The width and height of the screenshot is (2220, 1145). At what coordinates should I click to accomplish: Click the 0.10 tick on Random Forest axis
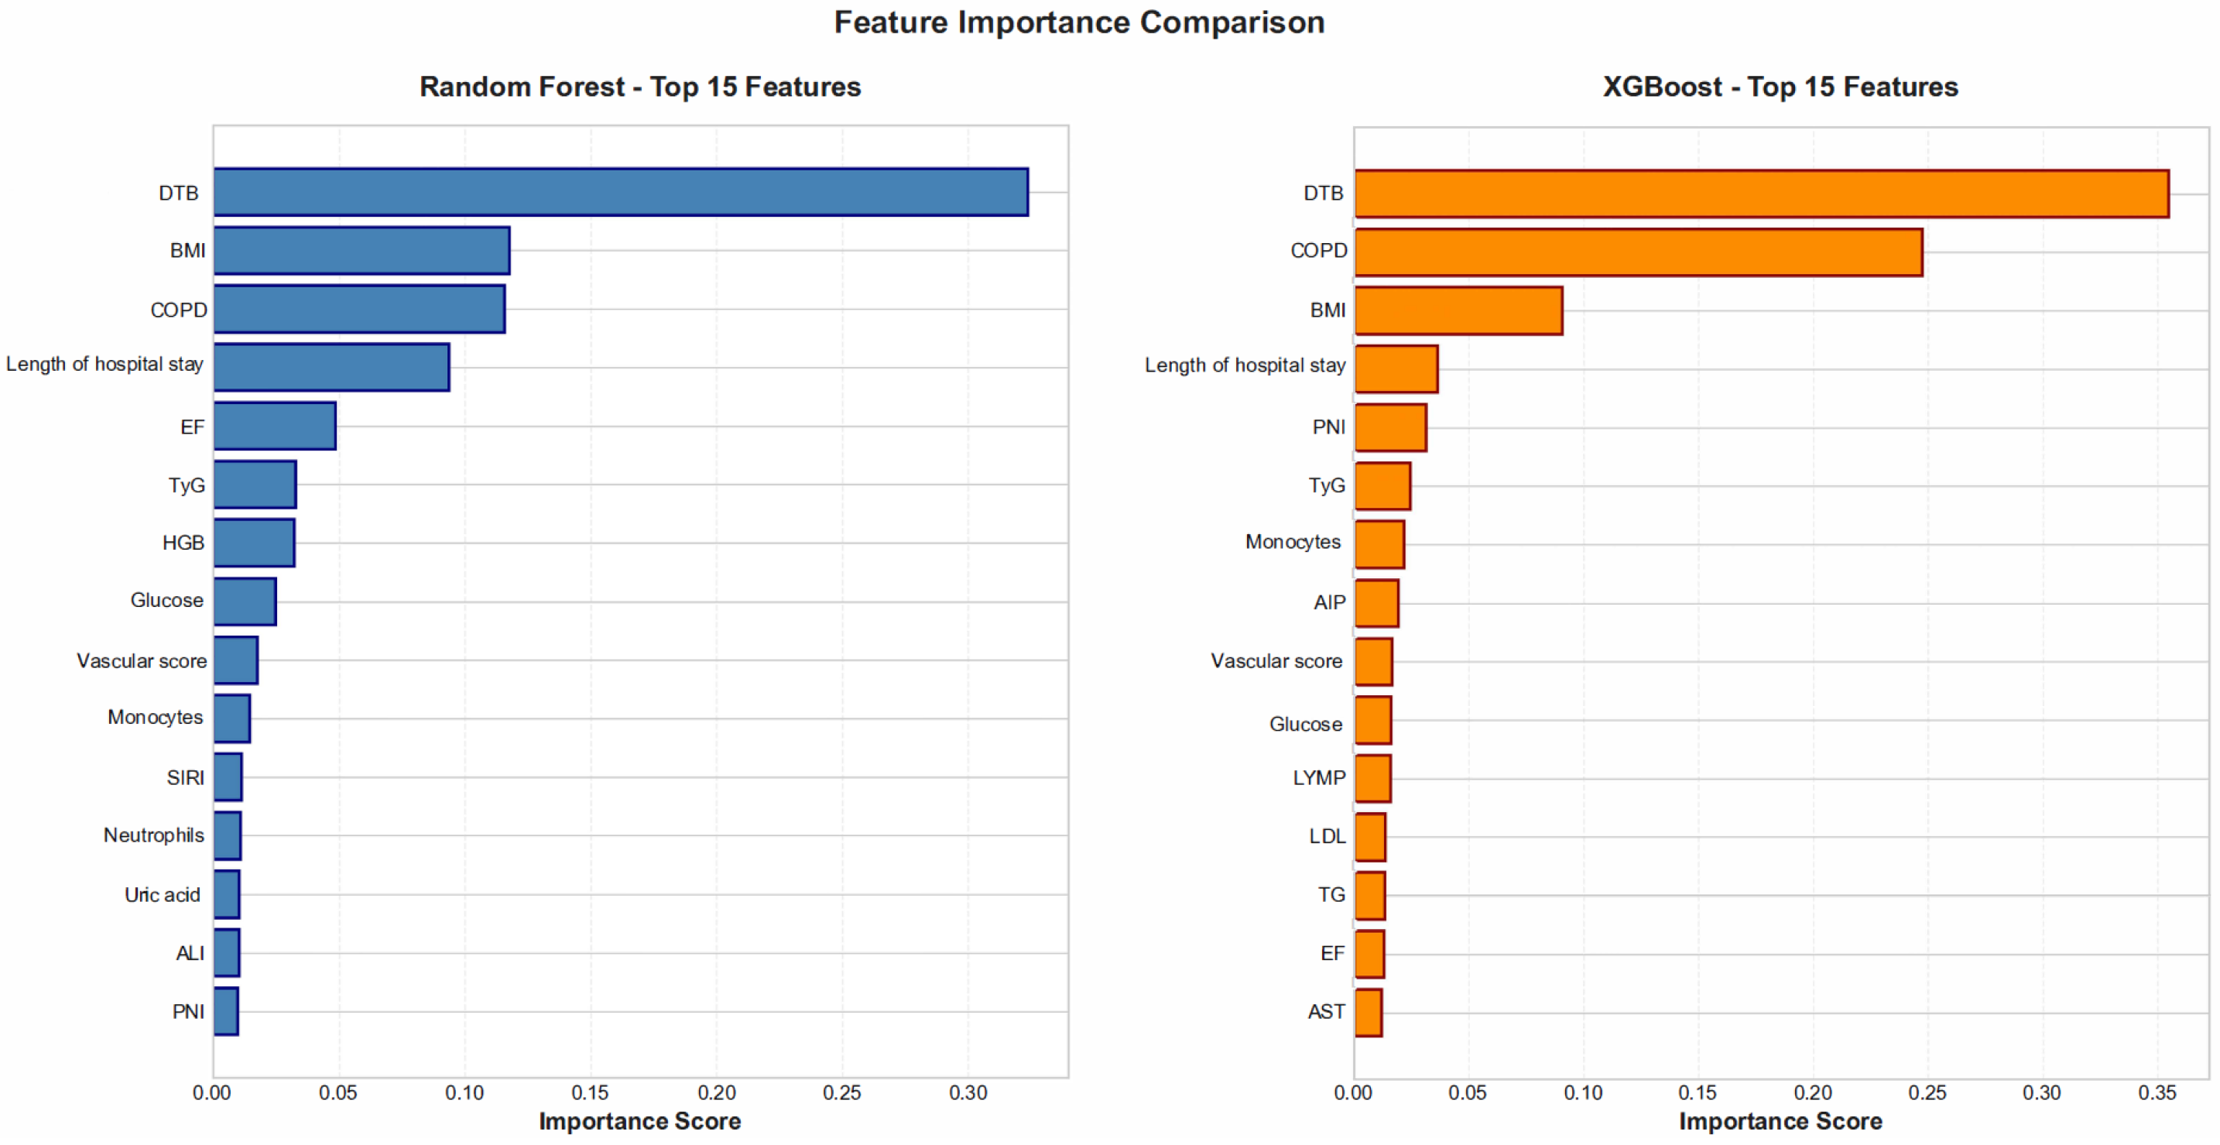coord(464,1093)
